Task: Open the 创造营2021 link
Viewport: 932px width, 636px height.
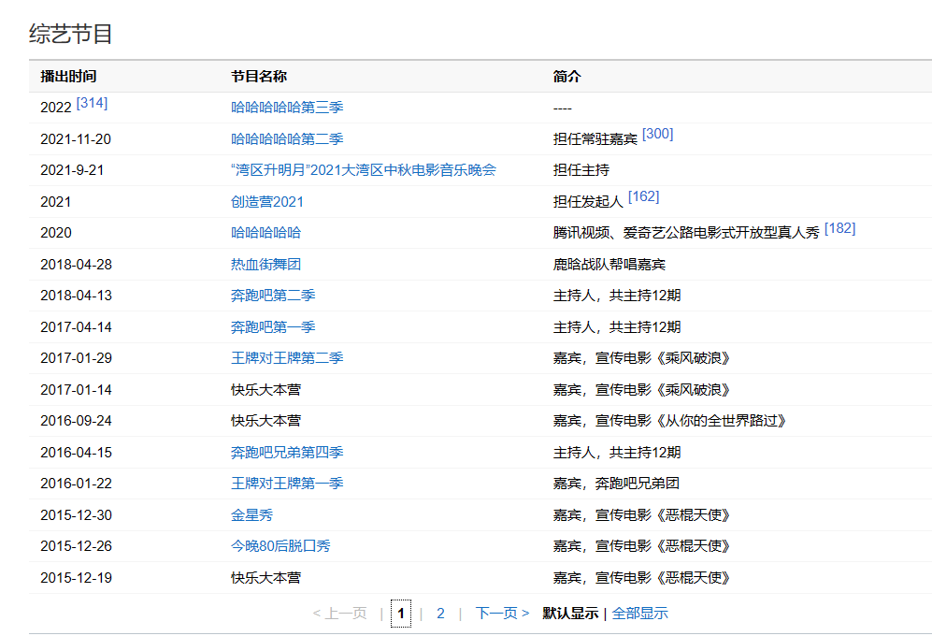Action: pos(267,202)
